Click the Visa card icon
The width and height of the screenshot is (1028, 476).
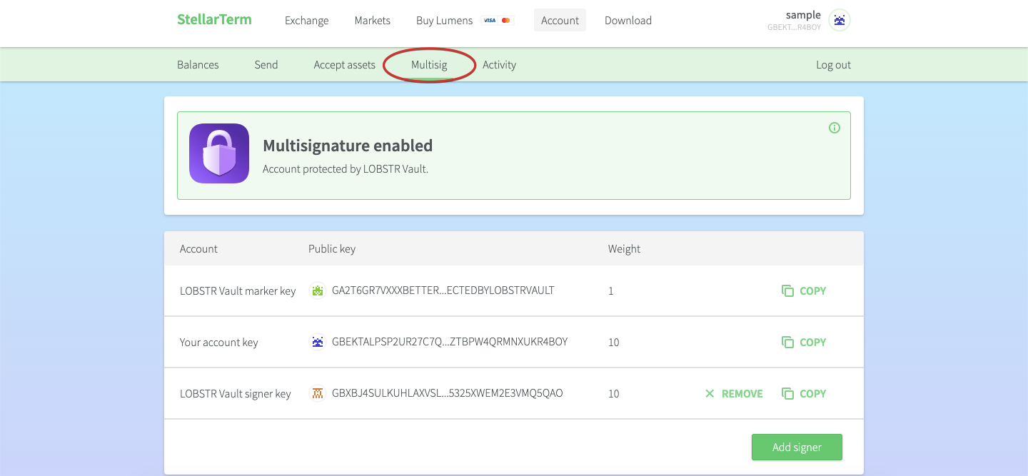489,21
